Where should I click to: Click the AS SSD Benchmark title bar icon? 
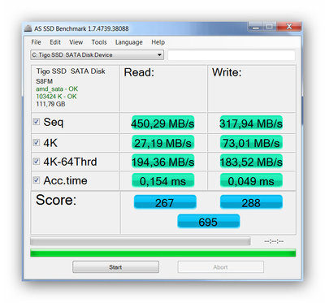click(x=28, y=28)
